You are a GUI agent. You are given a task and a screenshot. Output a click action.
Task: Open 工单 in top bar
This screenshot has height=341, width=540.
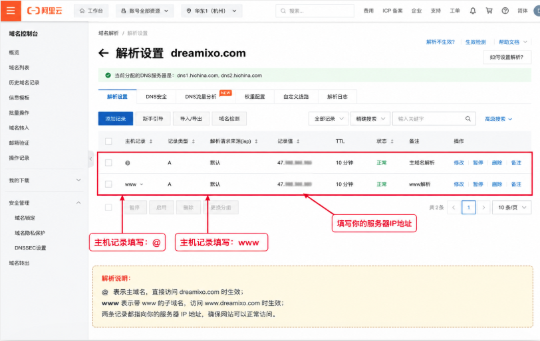[x=455, y=11]
